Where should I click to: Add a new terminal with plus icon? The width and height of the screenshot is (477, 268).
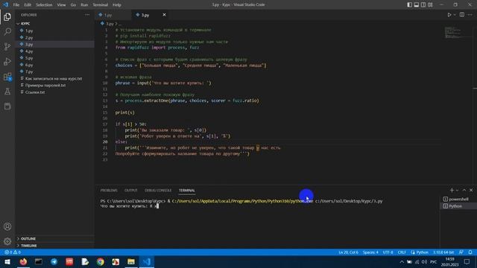(452, 191)
